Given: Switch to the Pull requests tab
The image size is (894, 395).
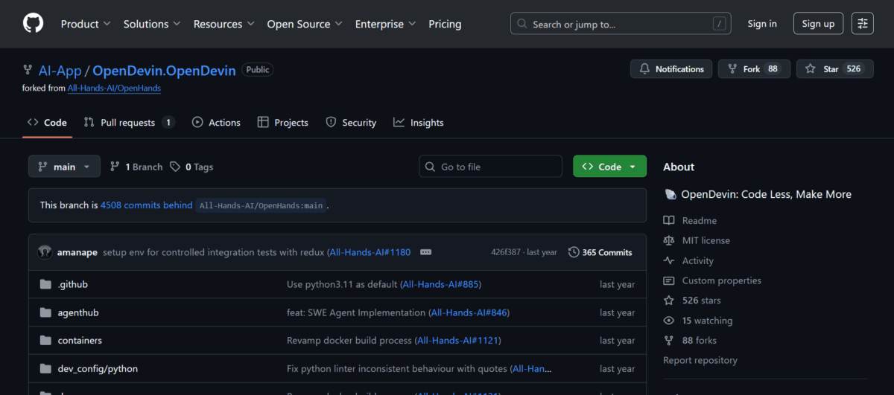Looking at the screenshot, I should pyautogui.click(x=128, y=123).
